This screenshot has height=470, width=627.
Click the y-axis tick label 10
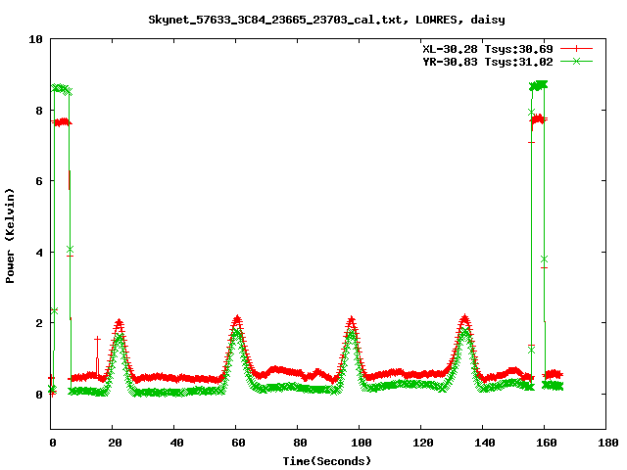[35, 39]
